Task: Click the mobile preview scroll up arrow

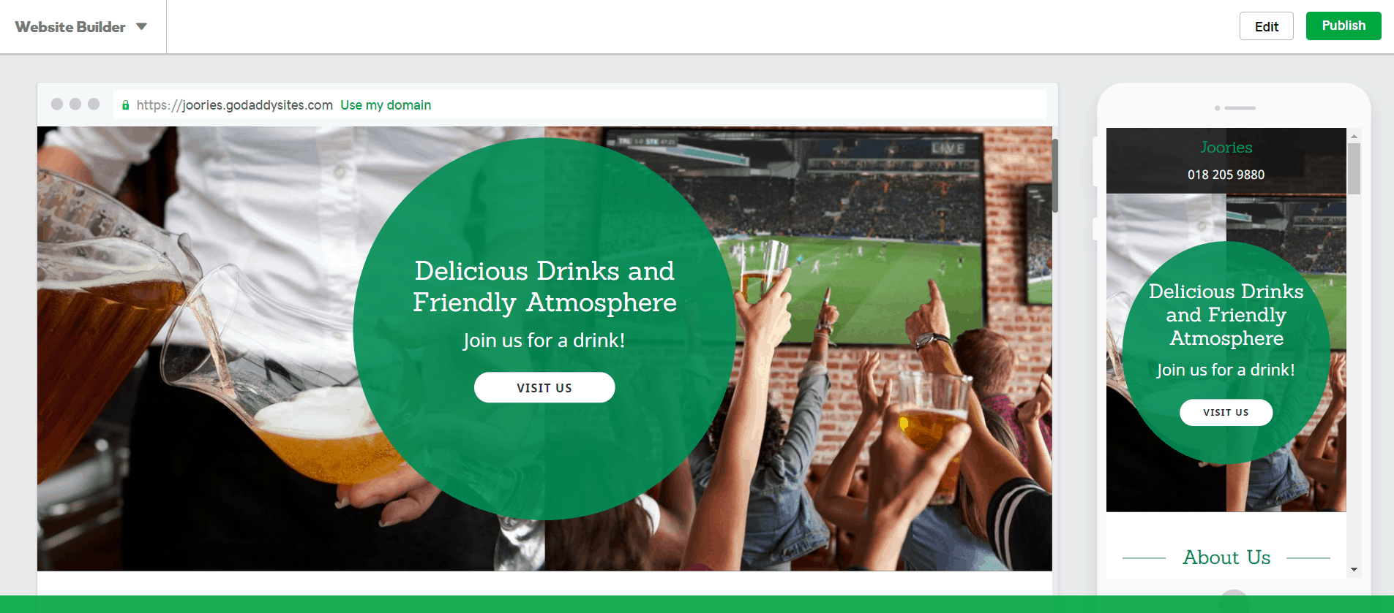Action: coord(1354,136)
